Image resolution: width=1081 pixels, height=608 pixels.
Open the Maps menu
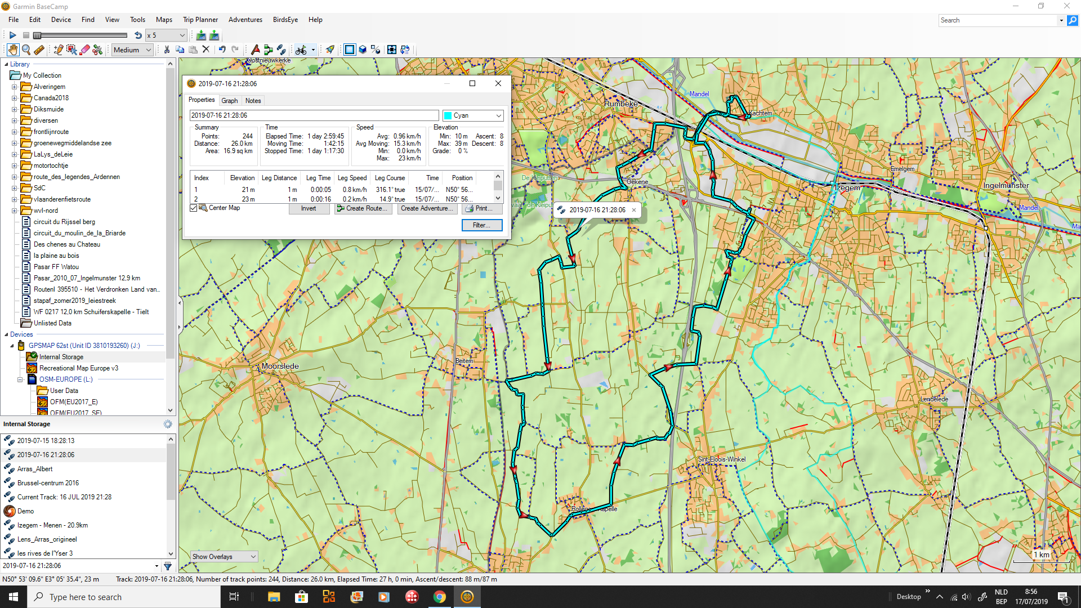point(164,20)
